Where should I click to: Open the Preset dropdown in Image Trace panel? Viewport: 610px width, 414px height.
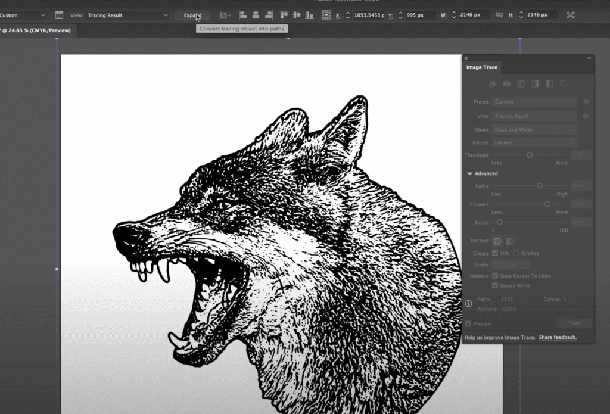(534, 101)
